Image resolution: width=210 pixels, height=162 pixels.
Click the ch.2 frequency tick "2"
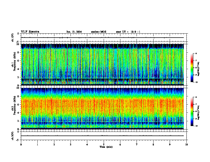(x=19, y=121)
